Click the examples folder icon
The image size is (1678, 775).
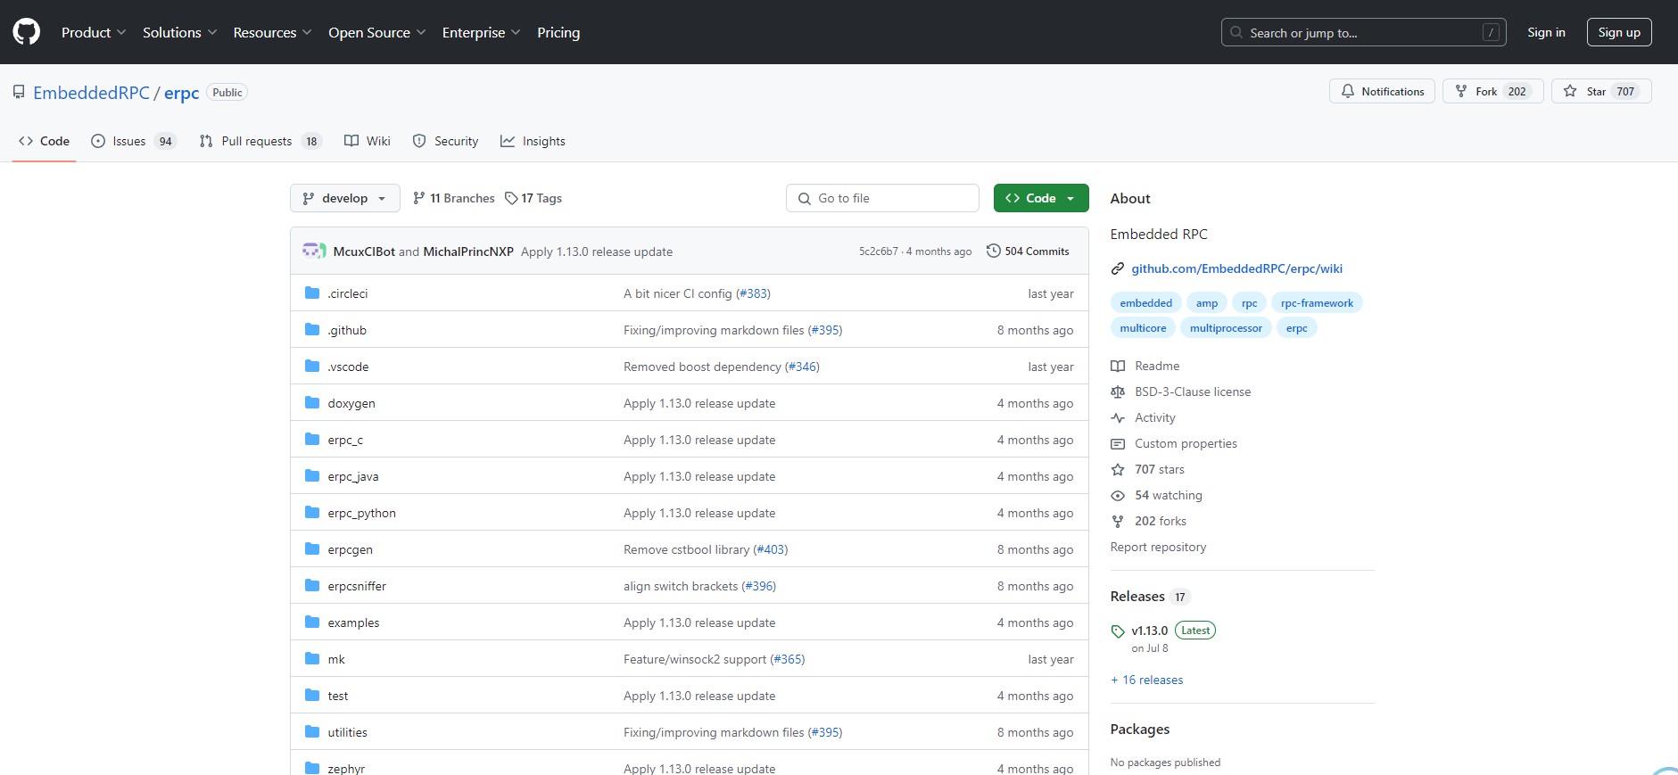point(312,622)
